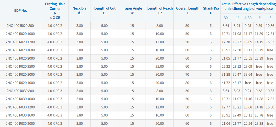Click the 30.00 Length of Reach cell
276x127 pixels.
point(160,74)
